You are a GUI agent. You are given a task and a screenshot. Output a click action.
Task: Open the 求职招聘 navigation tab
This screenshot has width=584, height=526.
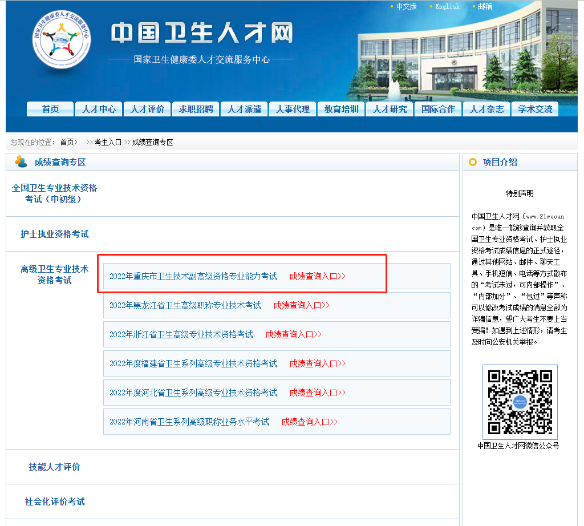pos(196,109)
